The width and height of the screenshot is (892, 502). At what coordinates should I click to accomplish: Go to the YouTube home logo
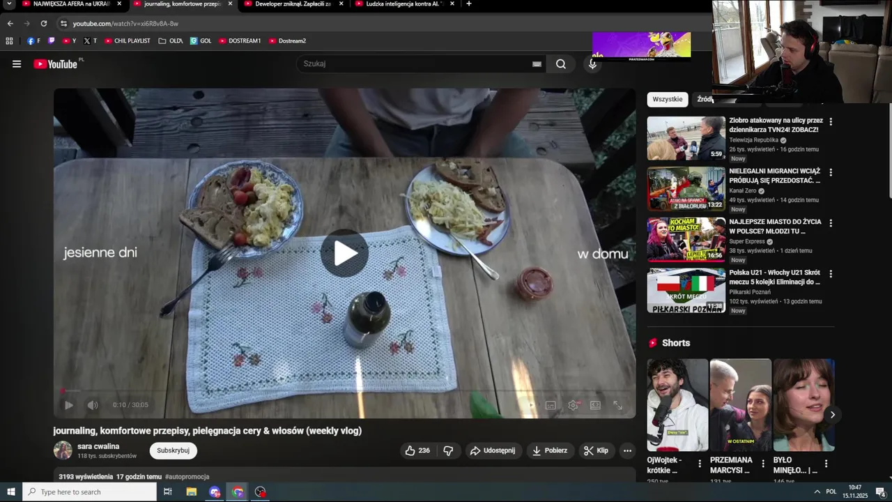coord(56,64)
